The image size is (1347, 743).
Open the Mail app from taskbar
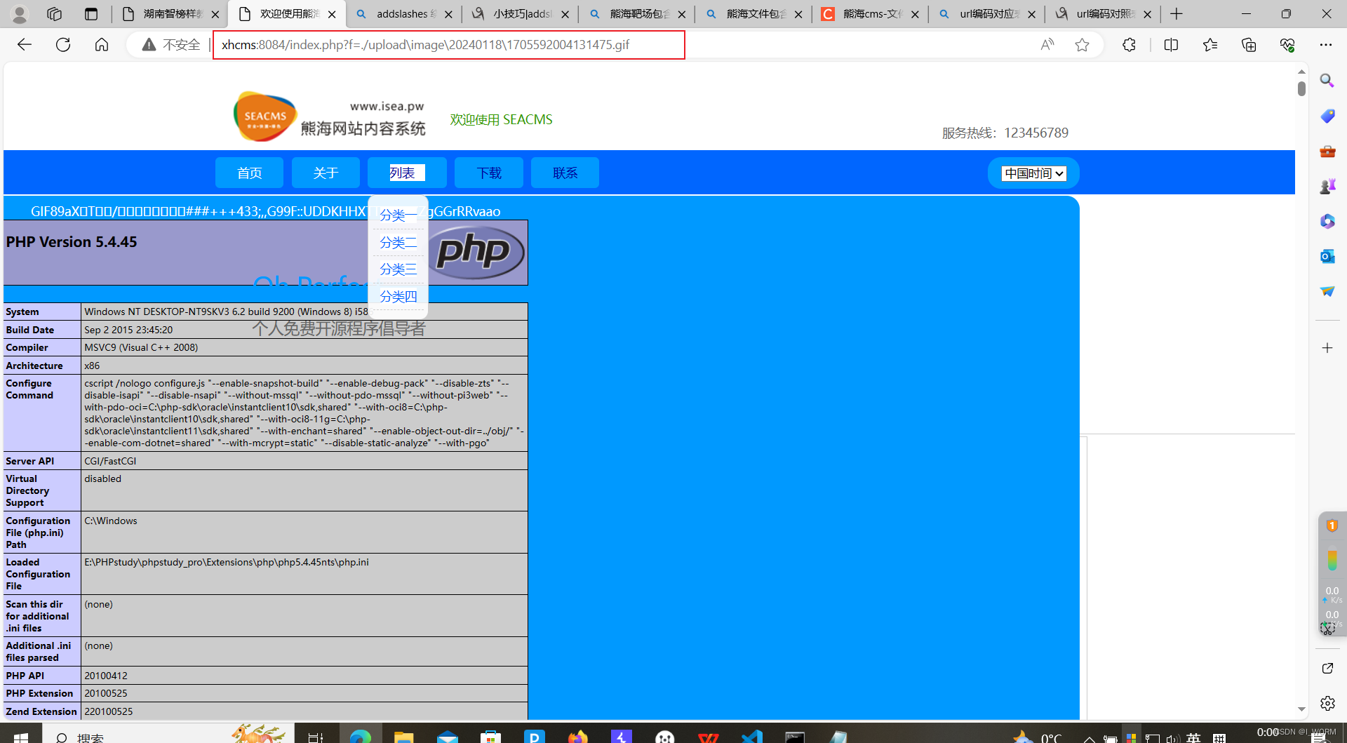pos(447,737)
